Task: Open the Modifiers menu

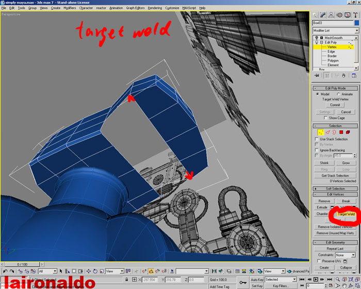Action: [69, 8]
